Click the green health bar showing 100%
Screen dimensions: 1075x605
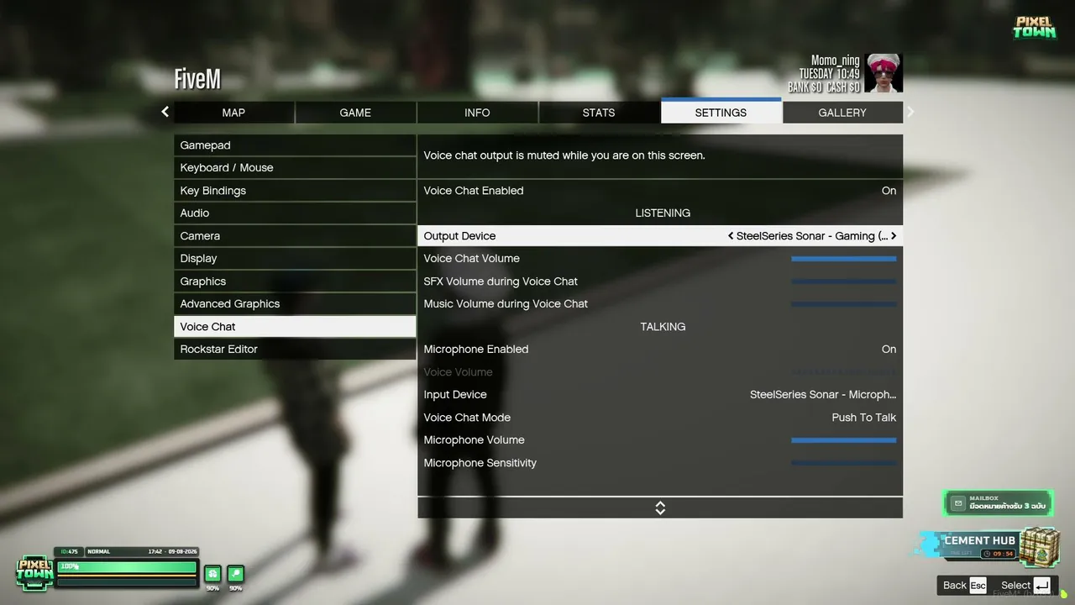(127, 567)
